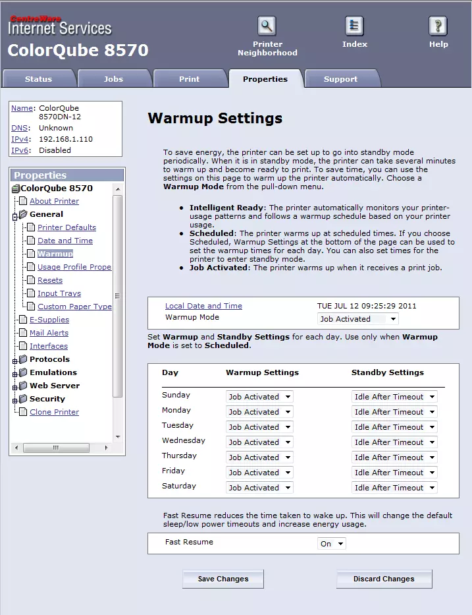Viewport: 472px width, 615px height.
Task: Expand the Emulations tree node
Action: [x=14, y=374]
